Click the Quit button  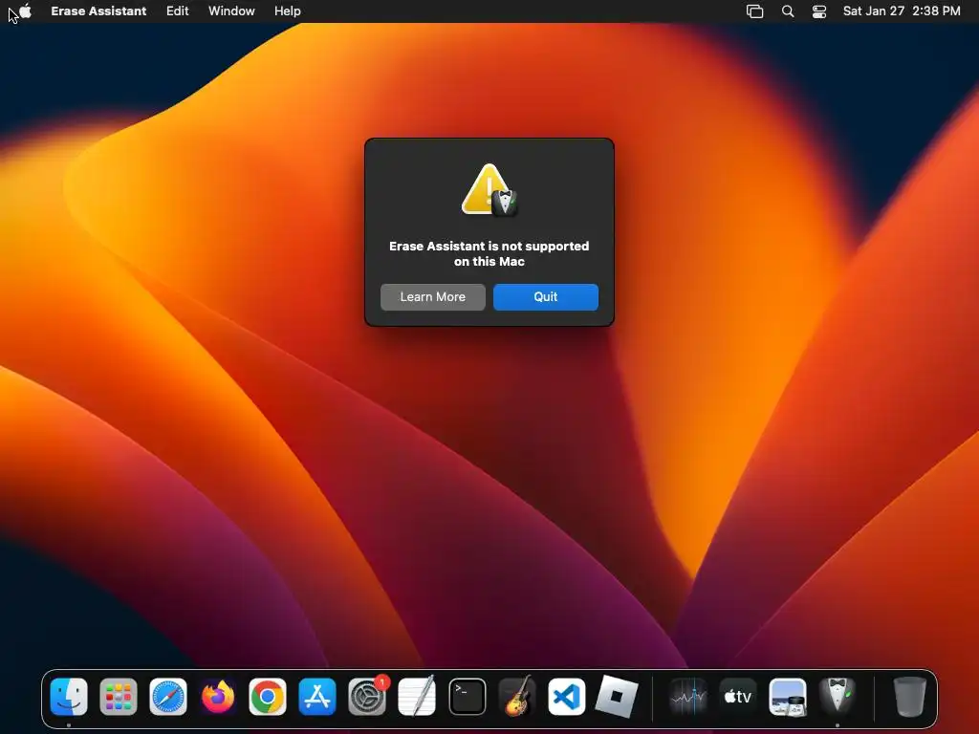click(x=546, y=297)
